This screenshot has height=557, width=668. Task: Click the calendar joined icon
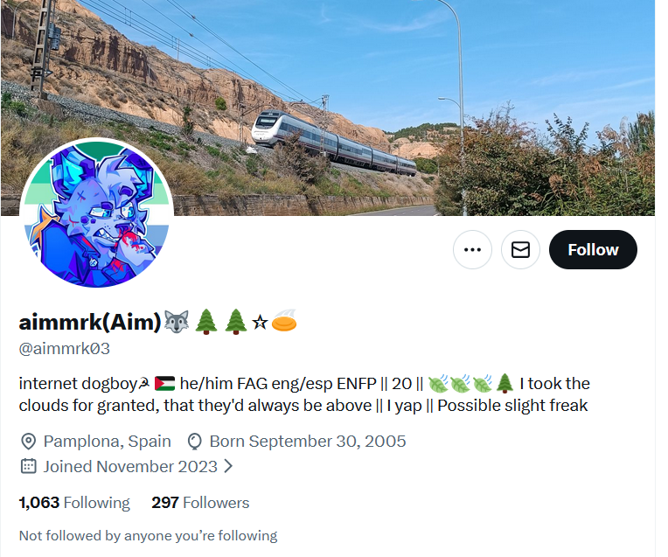point(28,466)
